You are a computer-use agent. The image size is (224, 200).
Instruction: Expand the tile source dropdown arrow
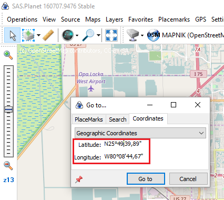click(x=142, y=35)
